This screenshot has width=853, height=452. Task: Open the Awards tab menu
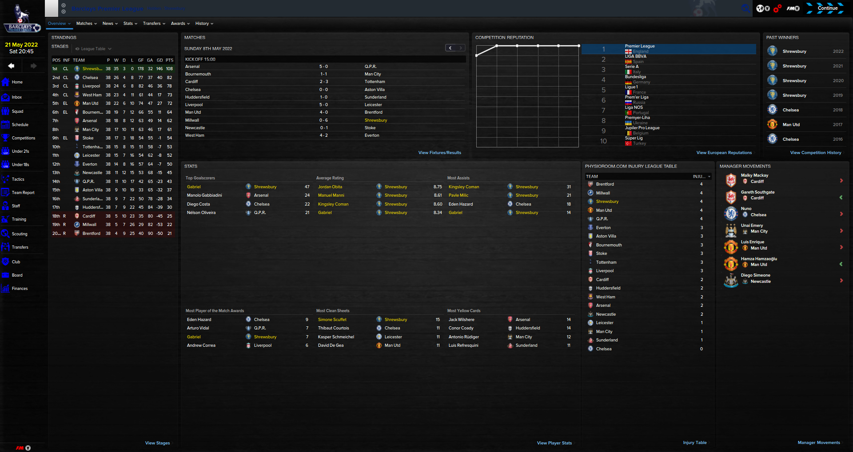(x=180, y=24)
